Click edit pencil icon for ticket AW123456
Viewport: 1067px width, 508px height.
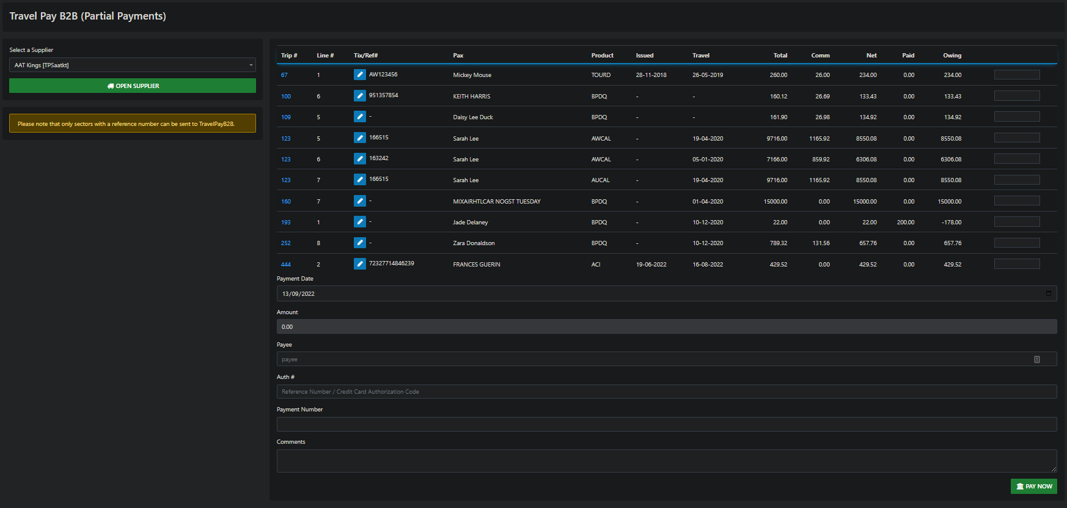click(359, 75)
